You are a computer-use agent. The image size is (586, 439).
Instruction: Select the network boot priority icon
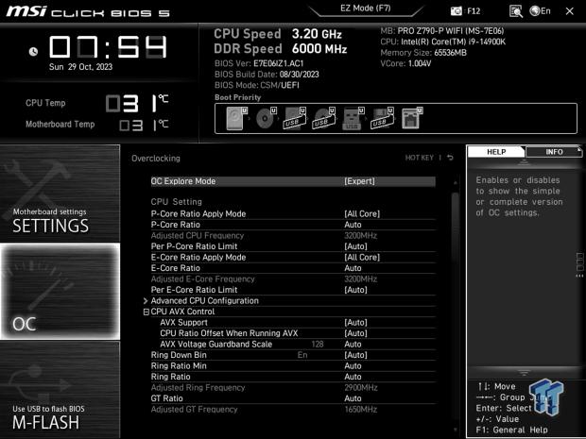coord(411,118)
